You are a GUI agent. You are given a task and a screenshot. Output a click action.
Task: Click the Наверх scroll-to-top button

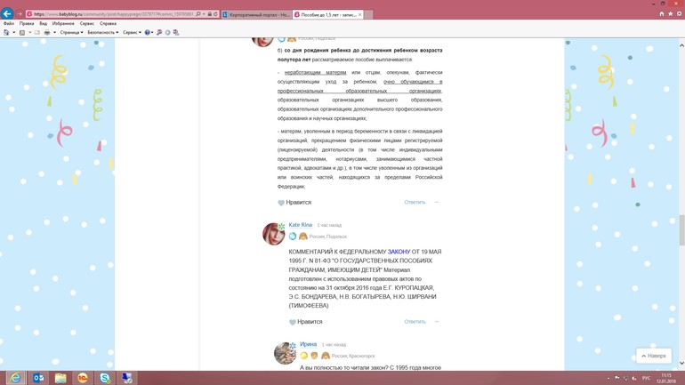(654, 356)
